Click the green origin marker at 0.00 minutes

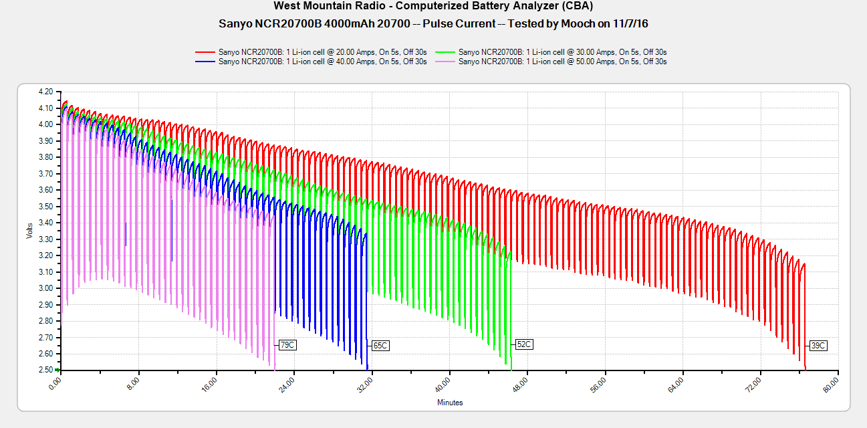click(57, 370)
